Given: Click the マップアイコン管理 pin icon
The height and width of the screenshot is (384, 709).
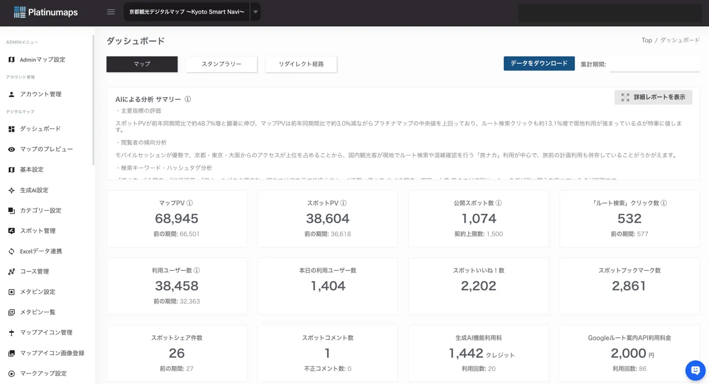Looking at the screenshot, I should pos(11,333).
